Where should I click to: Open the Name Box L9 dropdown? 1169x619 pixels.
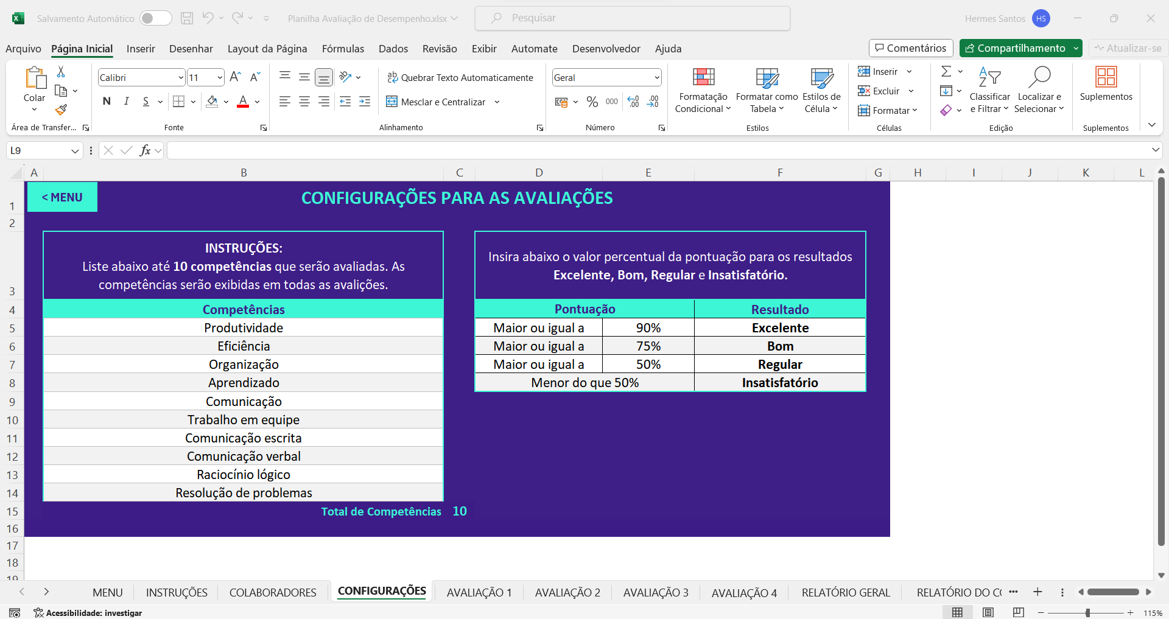(x=75, y=151)
